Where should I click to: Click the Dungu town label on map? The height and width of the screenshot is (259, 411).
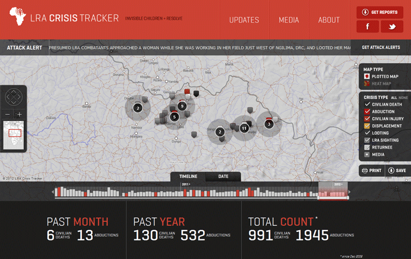(176, 141)
